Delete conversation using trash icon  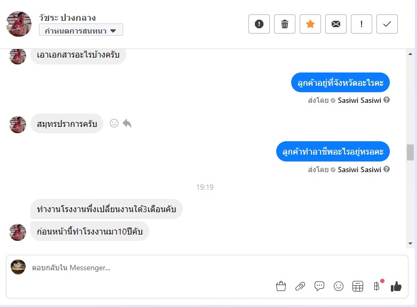[x=285, y=24]
